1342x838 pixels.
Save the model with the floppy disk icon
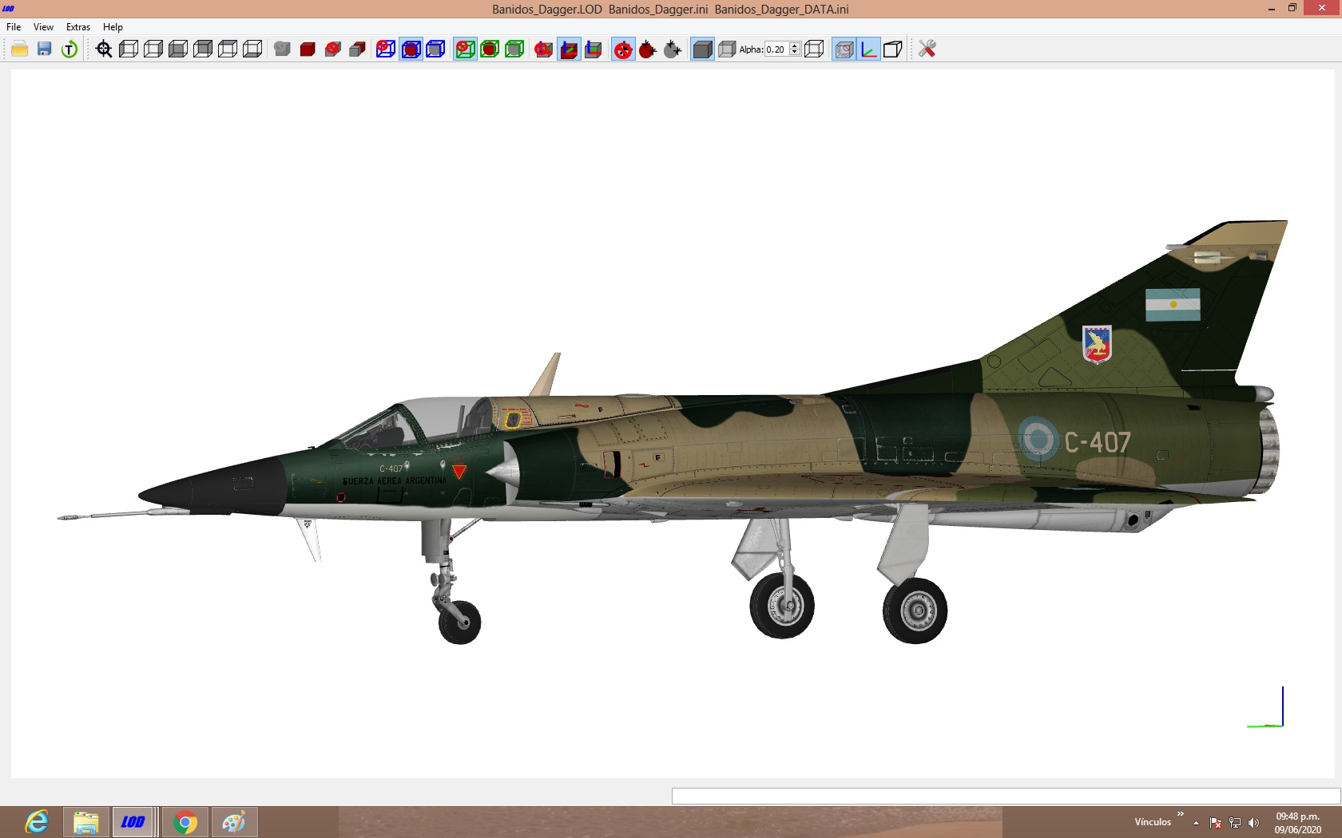coord(45,49)
